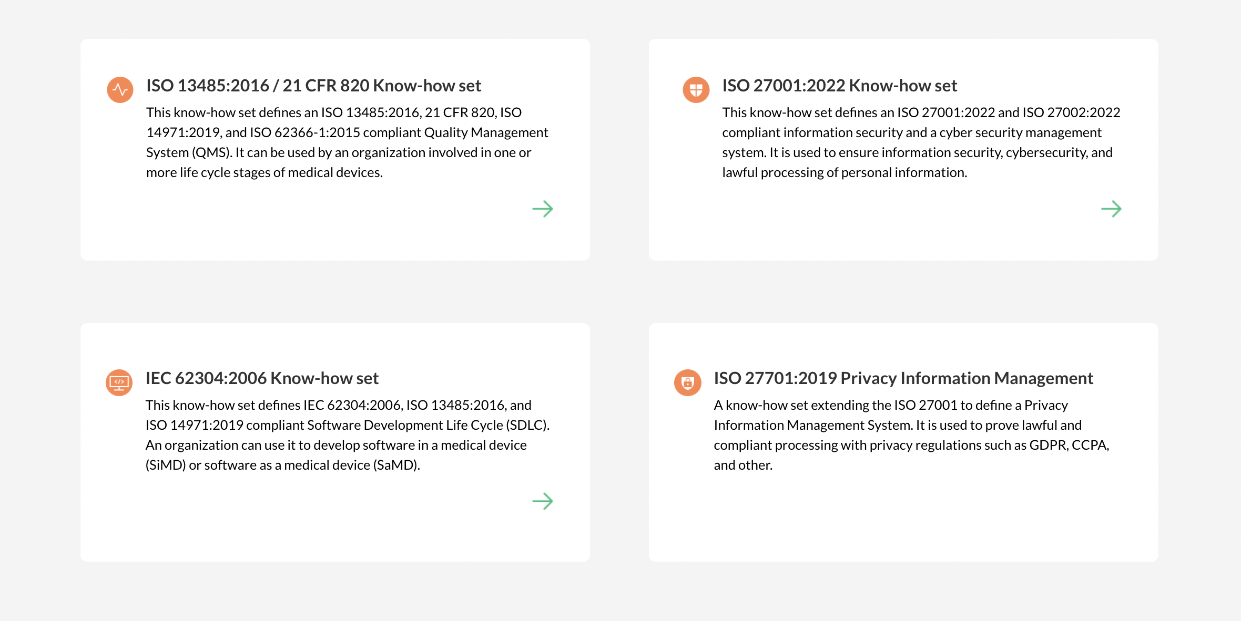Screen dimensions: 1241x621
Task: Follow the arrow on the IEC 62304:2006 card
Action: [544, 502]
